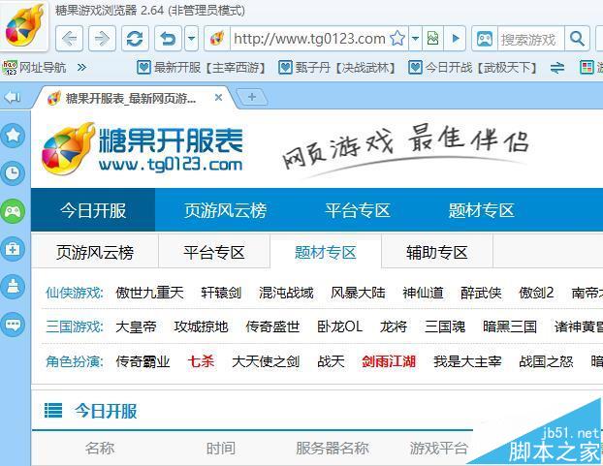603x466 pixels.
Task: Expand the bookmarks overflow chevron
Action: click(81, 68)
